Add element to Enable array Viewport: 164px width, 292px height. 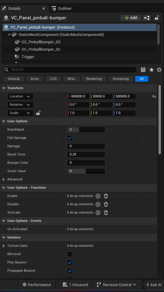(98, 196)
